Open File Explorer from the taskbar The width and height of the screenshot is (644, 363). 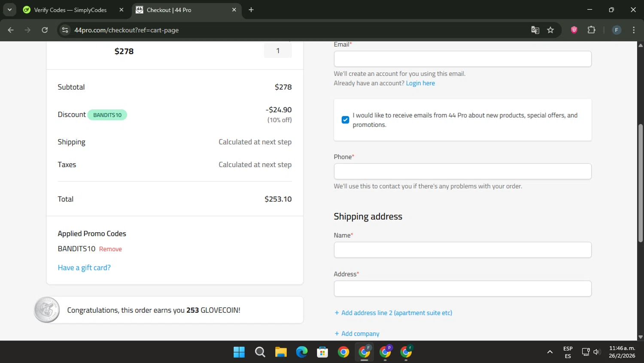pos(281,352)
